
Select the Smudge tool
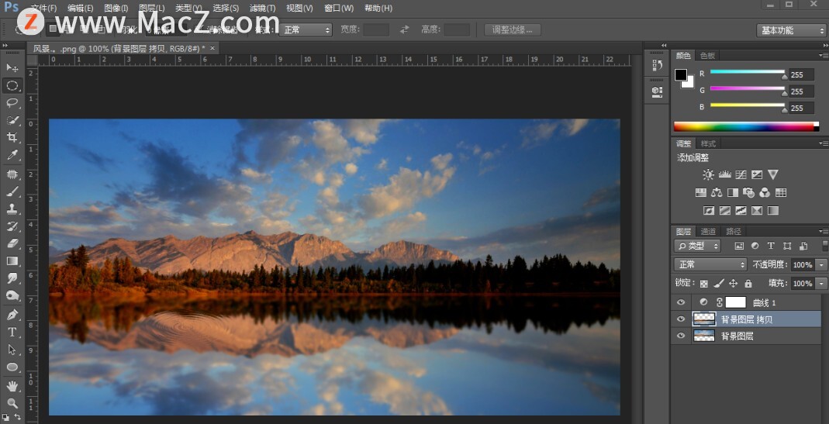click(12, 278)
